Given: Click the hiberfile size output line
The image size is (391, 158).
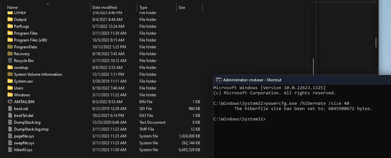Looking at the screenshot, I should pyautogui.click(x=304, y=109).
